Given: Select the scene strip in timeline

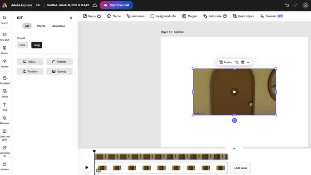Looking at the screenshot, I should (x=161, y=168).
